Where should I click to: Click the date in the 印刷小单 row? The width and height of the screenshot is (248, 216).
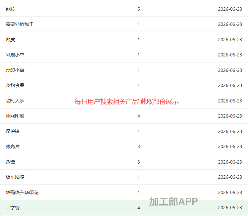[x=230, y=55]
